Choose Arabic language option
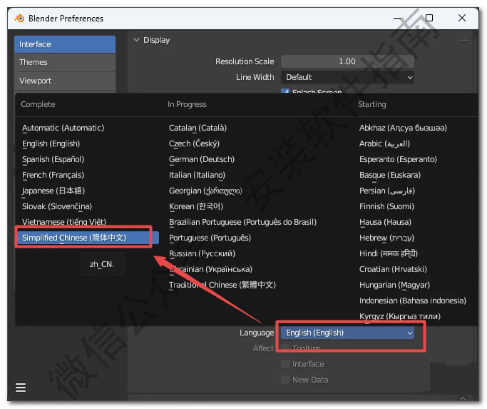This screenshot has height=409, width=487. pyautogui.click(x=384, y=143)
